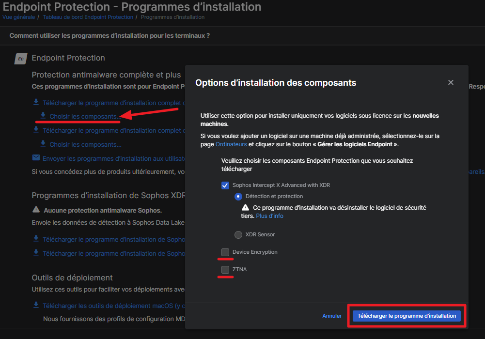Select the XDR Sensor radio option

point(238,235)
